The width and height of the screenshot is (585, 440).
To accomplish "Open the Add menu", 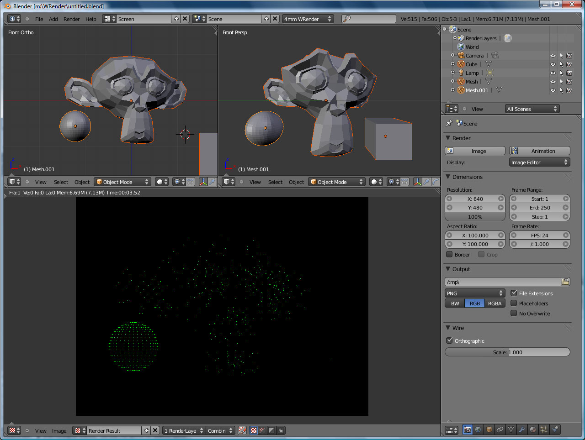I will point(53,19).
